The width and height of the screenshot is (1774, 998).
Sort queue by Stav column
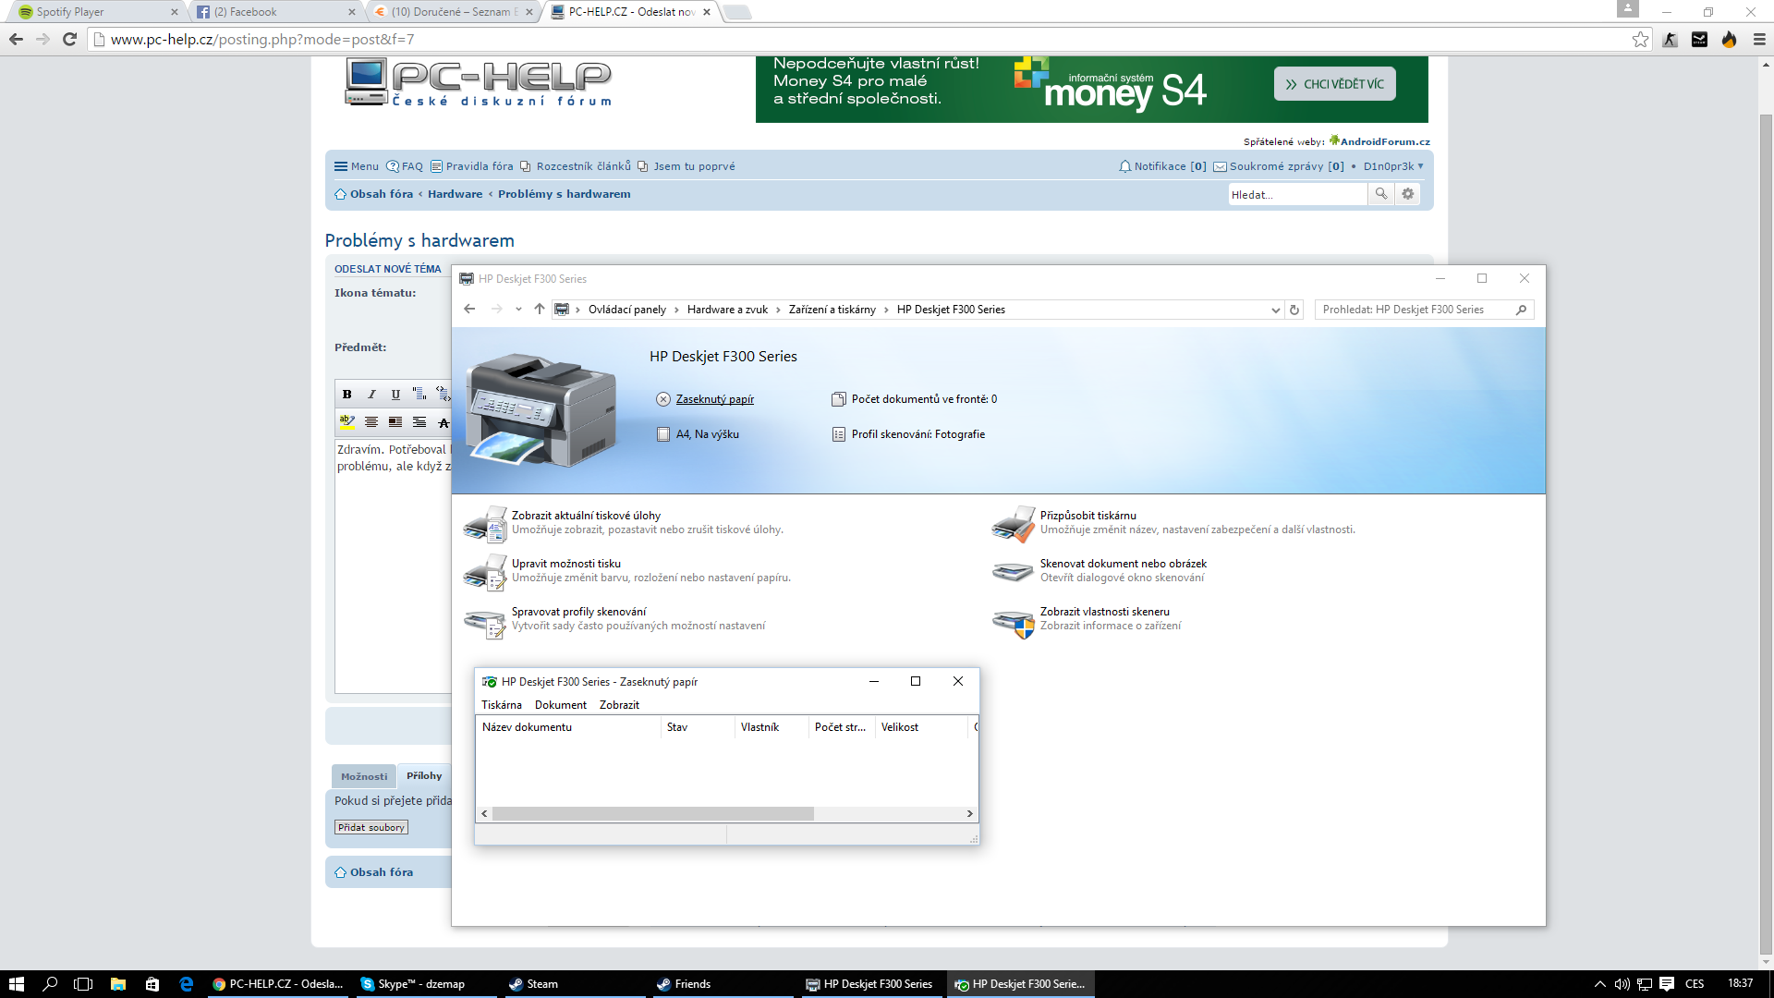tap(698, 727)
